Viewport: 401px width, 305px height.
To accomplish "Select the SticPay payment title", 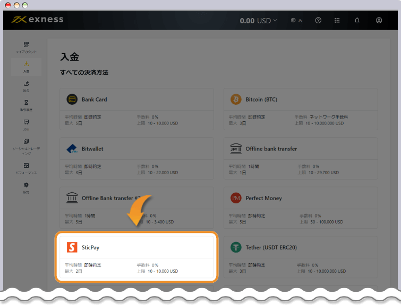I will (x=90, y=247).
